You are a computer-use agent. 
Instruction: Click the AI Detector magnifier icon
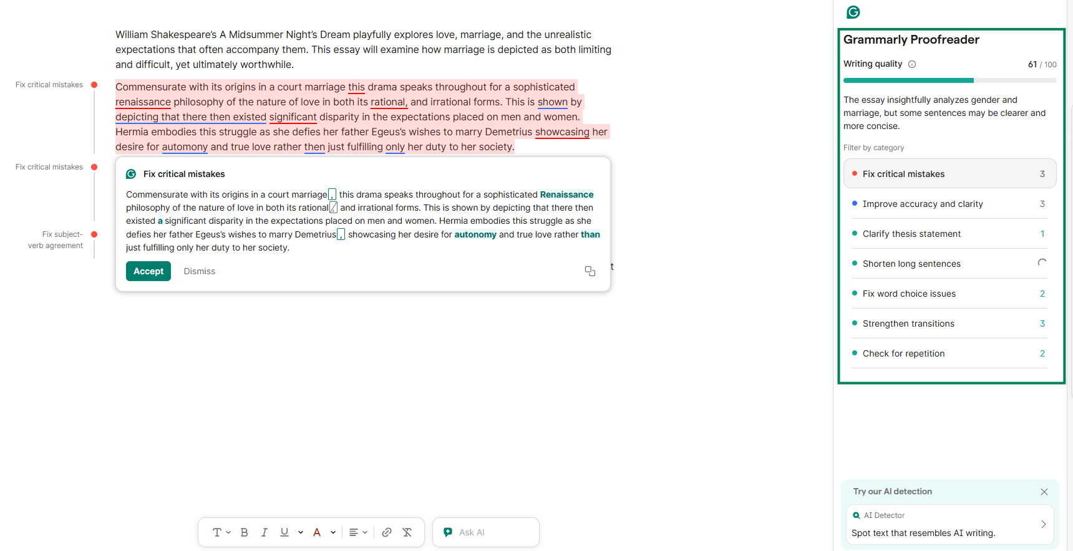(x=857, y=515)
